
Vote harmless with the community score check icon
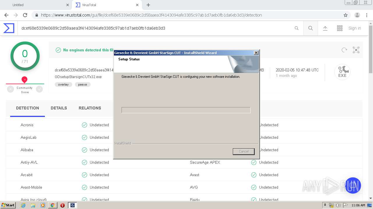point(39,89)
